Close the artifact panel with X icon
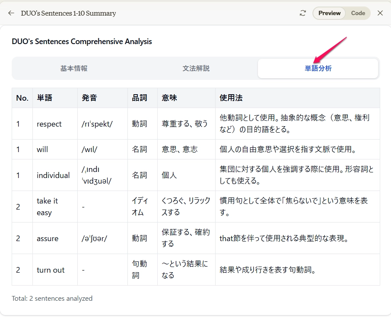Image resolution: width=391 pixels, height=334 pixels. [x=380, y=13]
